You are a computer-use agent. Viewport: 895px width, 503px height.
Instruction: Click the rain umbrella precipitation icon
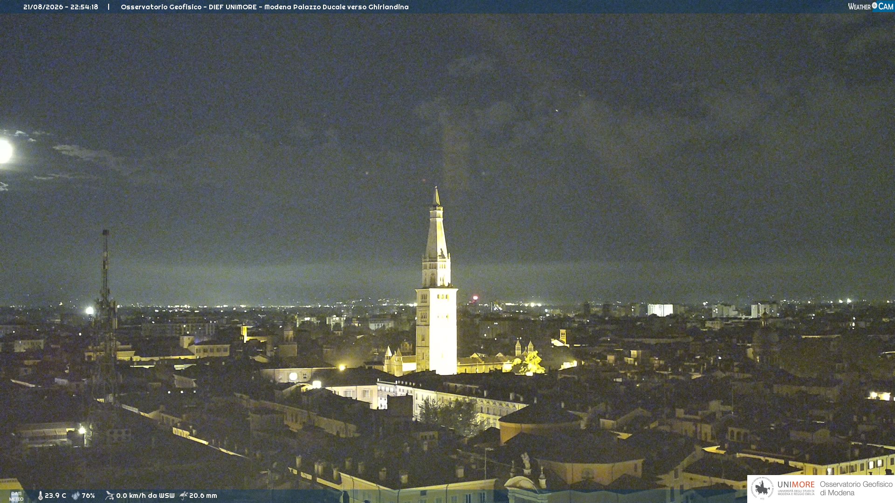(x=184, y=496)
